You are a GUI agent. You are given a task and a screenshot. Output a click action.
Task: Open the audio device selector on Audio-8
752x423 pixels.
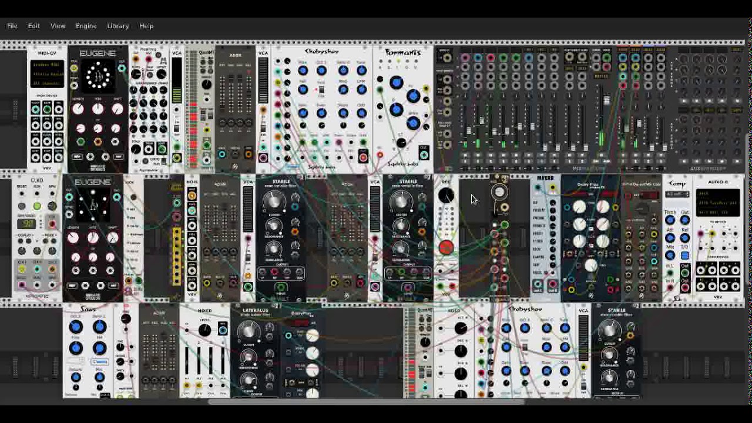719,203
